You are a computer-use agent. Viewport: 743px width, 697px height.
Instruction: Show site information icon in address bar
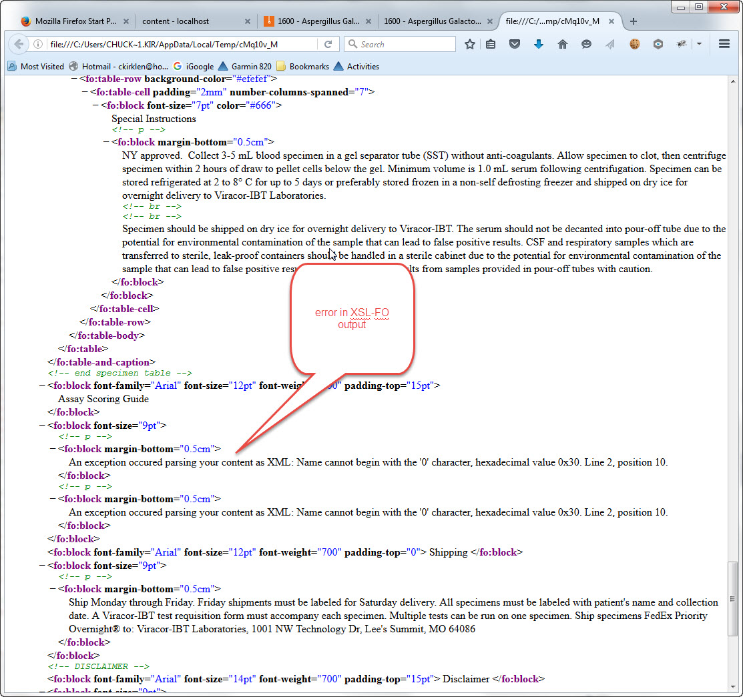click(37, 44)
